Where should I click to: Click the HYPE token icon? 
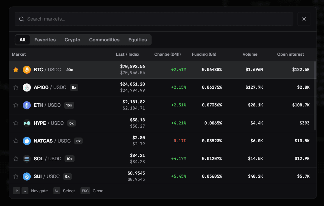(x=27, y=123)
